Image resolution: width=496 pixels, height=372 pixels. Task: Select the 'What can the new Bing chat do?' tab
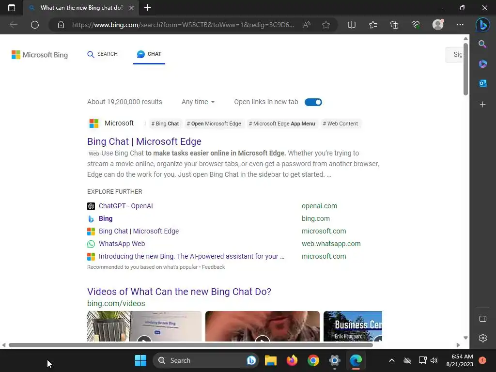tap(82, 8)
